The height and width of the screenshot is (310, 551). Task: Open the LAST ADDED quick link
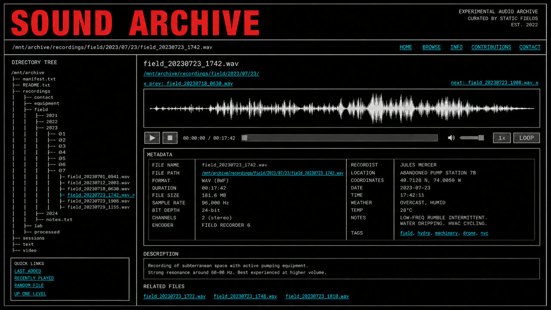tap(28, 271)
